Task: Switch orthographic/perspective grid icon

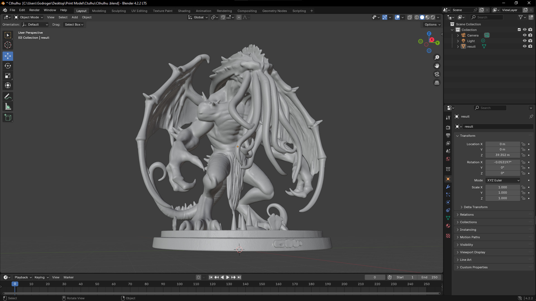Action: (x=437, y=82)
